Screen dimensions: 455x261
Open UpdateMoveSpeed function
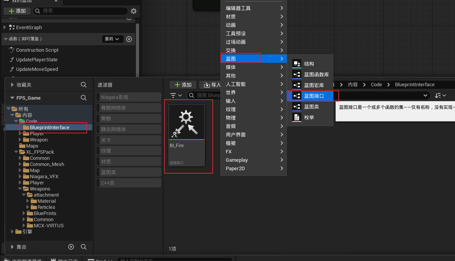tap(37, 69)
